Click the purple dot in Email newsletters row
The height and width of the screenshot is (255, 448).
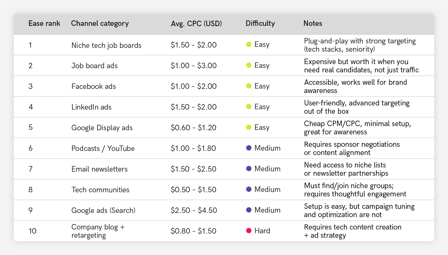[248, 169]
